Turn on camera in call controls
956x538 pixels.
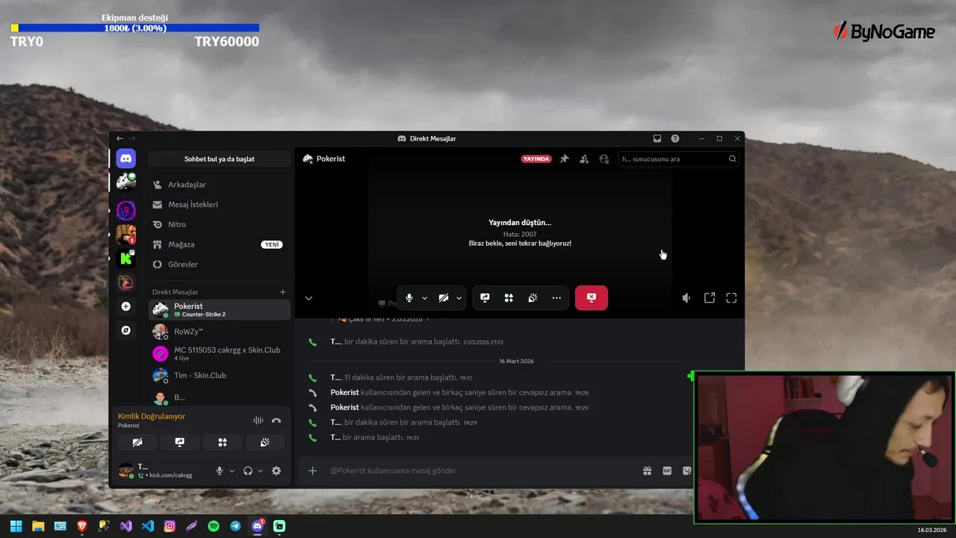click(x=444, y=298)
